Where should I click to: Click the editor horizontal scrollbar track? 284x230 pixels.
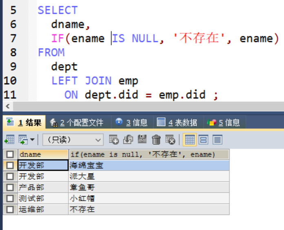(x=149, y=106)
